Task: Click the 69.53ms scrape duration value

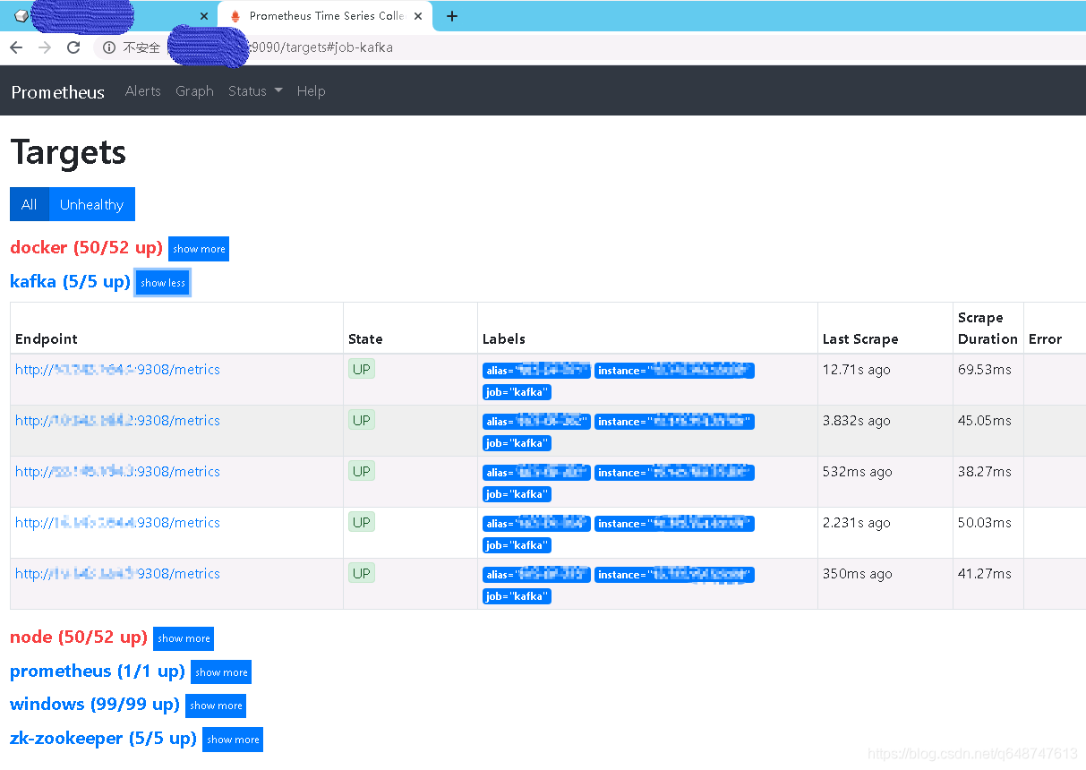Action: 985,370
